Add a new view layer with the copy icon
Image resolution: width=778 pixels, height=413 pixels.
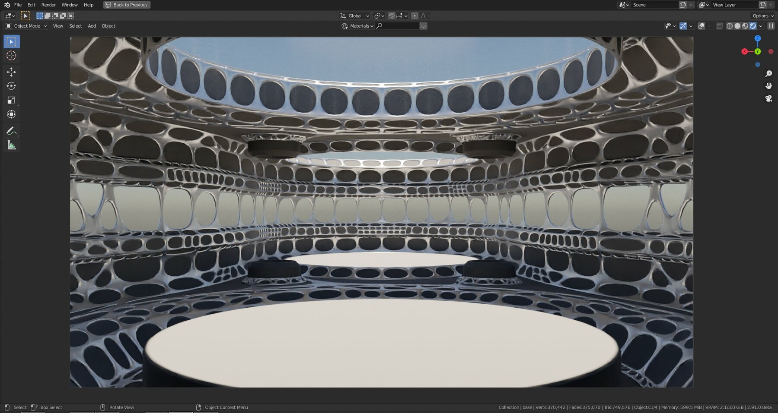(x=763, y=5)
